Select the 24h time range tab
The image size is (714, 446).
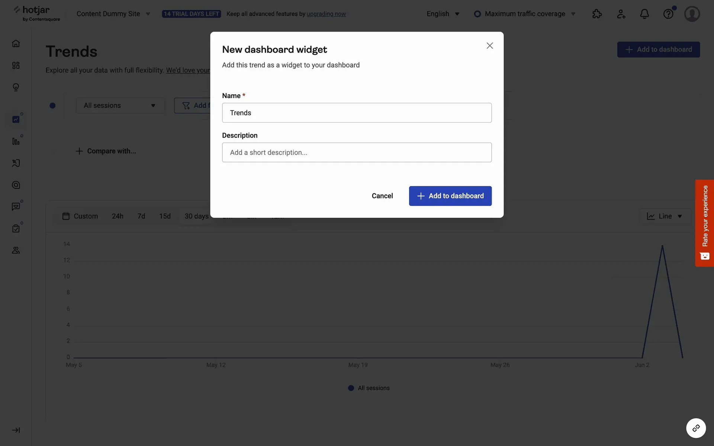click(x=118, y=216)
